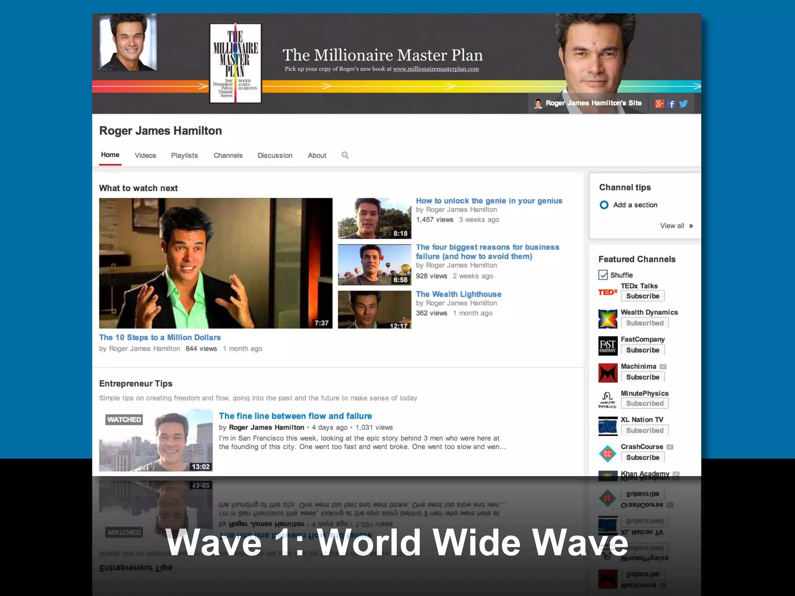The image size is (795, 596).
Task: Click the channel profile photo avatar
Action: tap(128, 42)
